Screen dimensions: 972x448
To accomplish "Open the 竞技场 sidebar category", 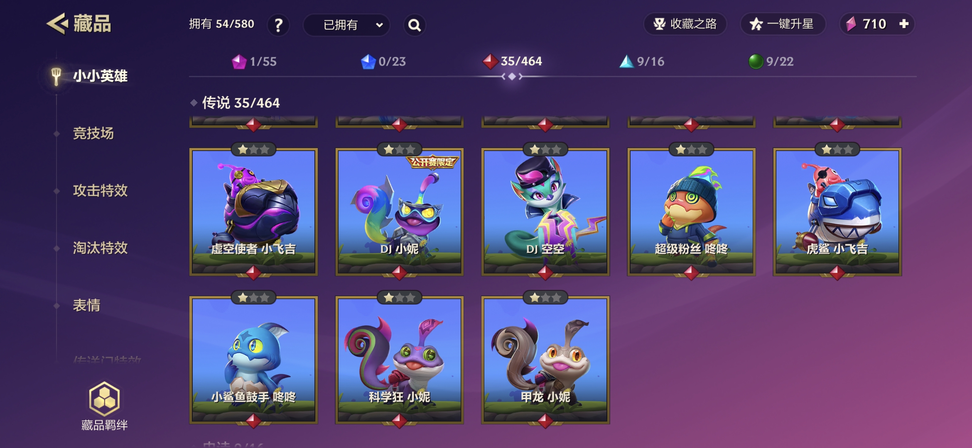I will pos(93,133).
